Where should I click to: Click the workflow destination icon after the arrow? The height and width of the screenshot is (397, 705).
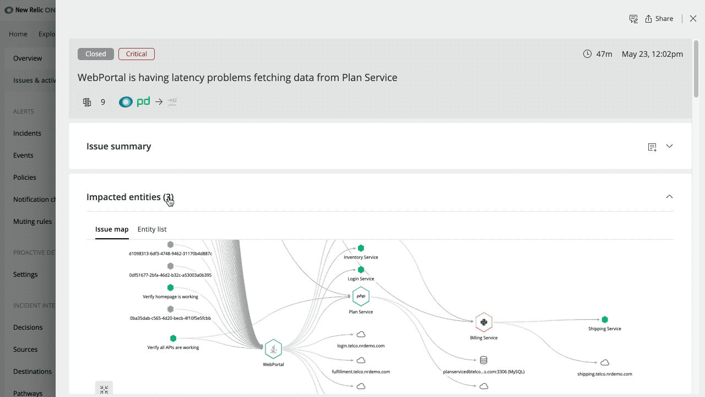coord(172,101)
